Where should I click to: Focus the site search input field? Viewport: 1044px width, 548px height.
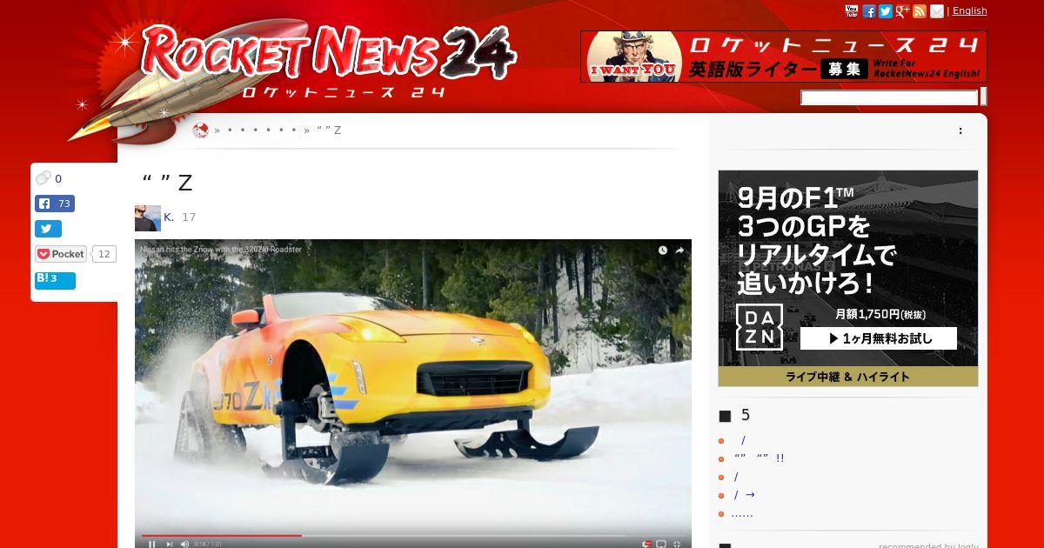(x=889, y=97)
